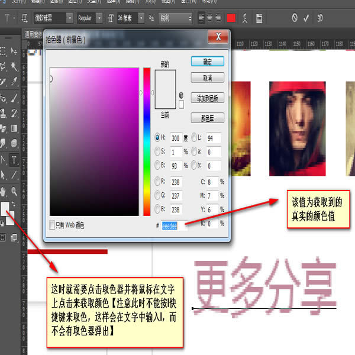Select the blue channel radio beside 238
Screen dimensions: 355x355
click(157, 209)
